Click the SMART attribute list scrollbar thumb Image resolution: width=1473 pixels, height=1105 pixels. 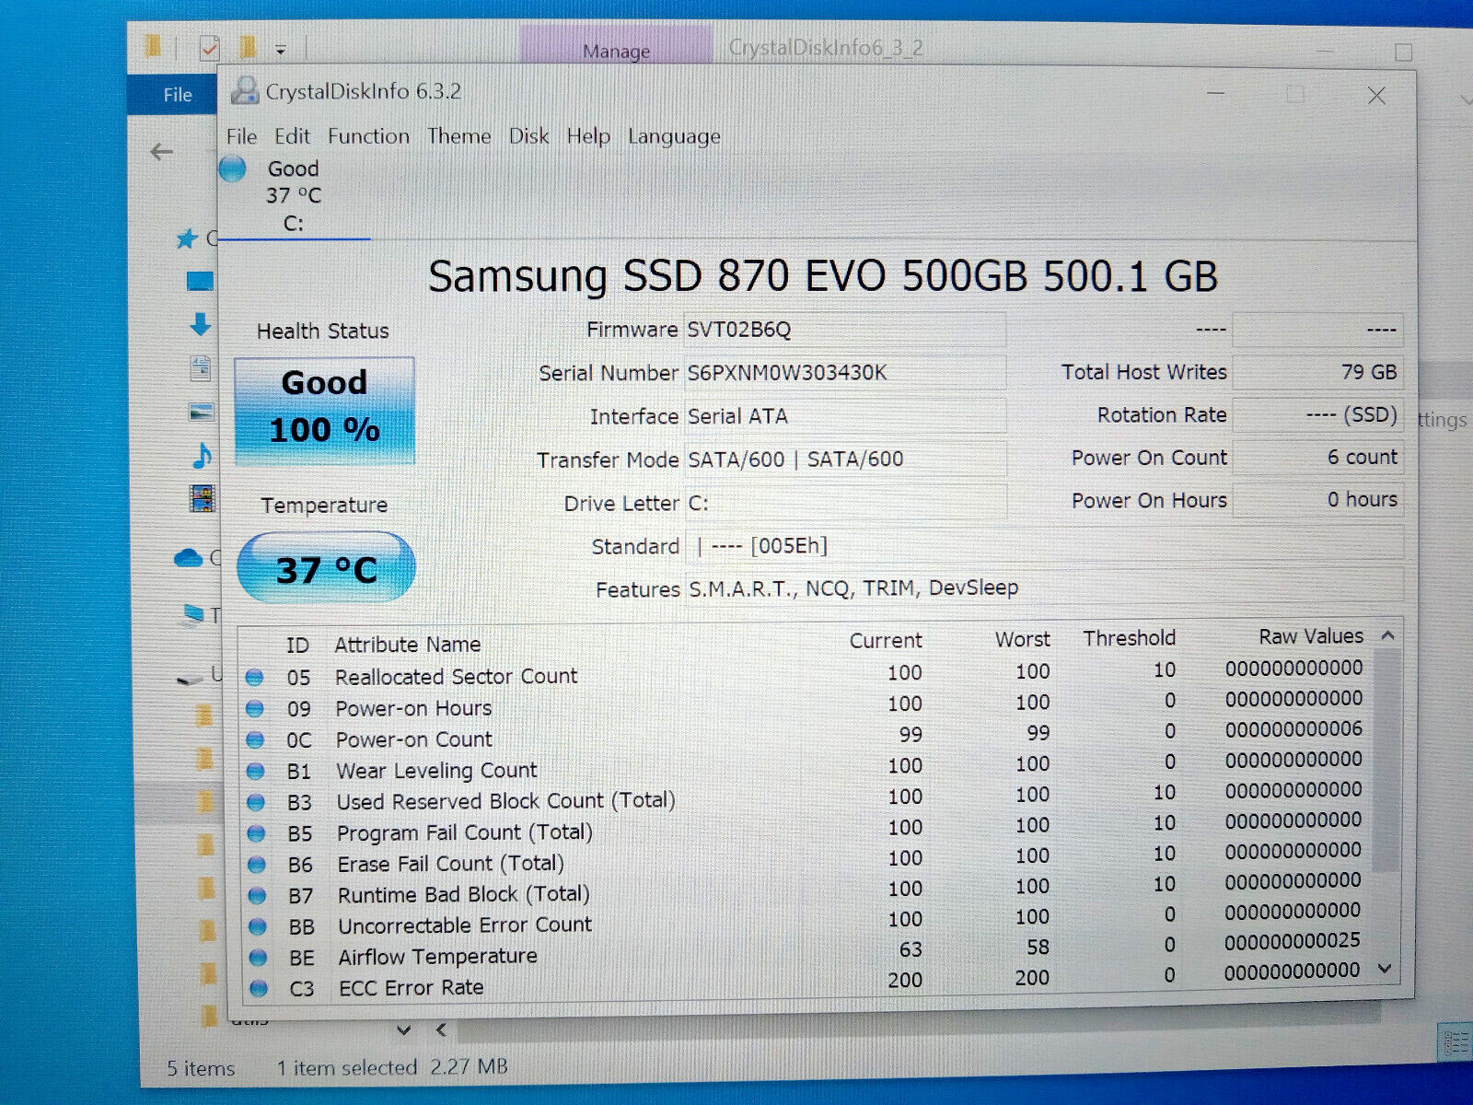[1386, 760]
